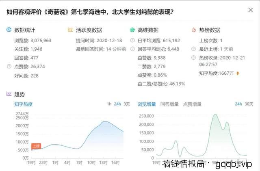Click 浏览数: 3,075,963 text

pyautogui.click(x=33, y=41)
